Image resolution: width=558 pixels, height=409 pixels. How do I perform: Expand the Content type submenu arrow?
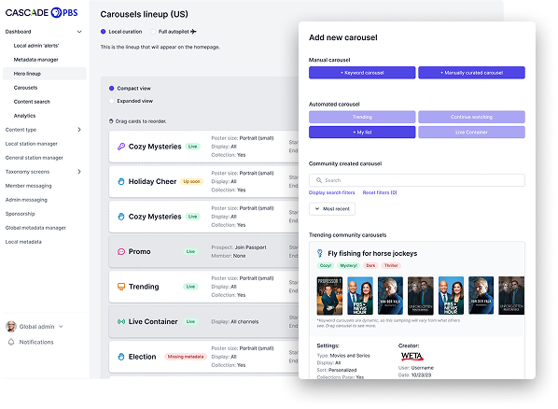pos(79,130)
